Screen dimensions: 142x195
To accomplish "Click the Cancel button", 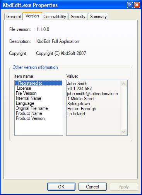I will tap(92, 186).
